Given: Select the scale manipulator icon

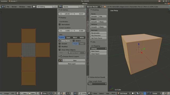Looking at the screenshot, I should 150,93.
